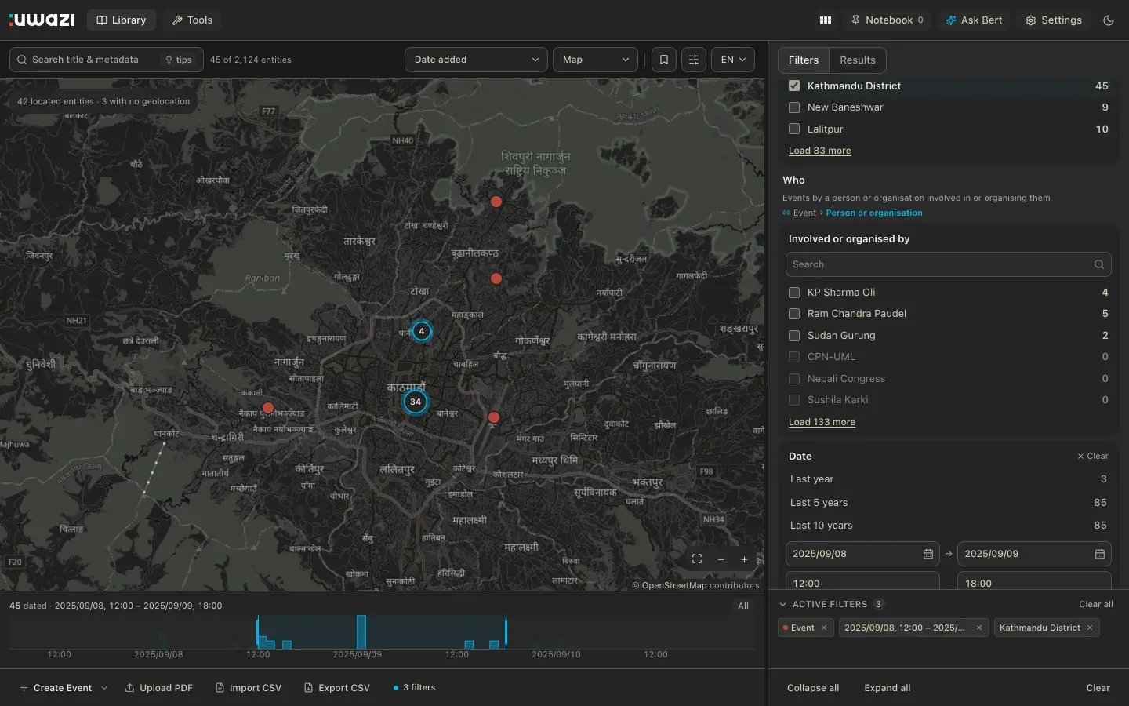Screen dimensions: 1129x706
Task: Open the search tips popup
Action: click(179, 60)
